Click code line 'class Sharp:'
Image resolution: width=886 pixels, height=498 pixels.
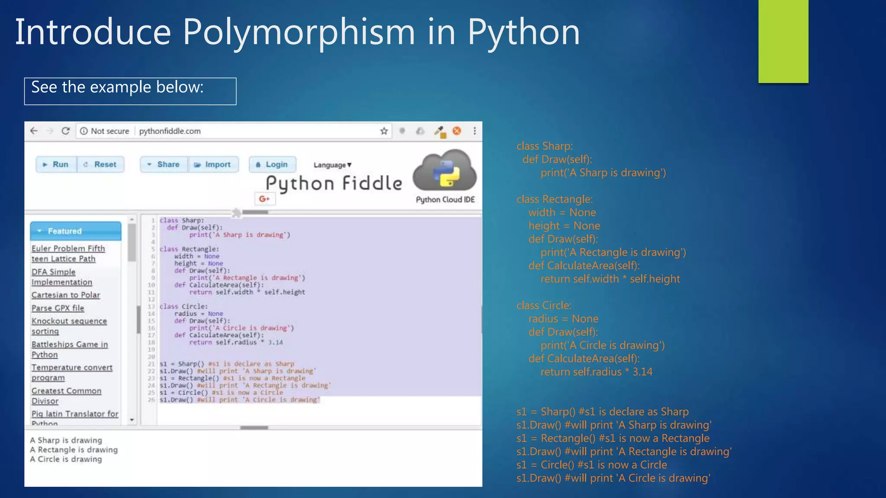[182, 220]
